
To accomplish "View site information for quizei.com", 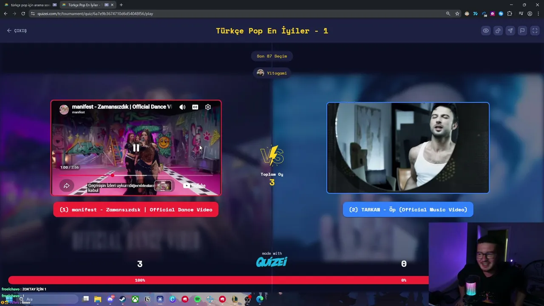I will click(34, 14).
